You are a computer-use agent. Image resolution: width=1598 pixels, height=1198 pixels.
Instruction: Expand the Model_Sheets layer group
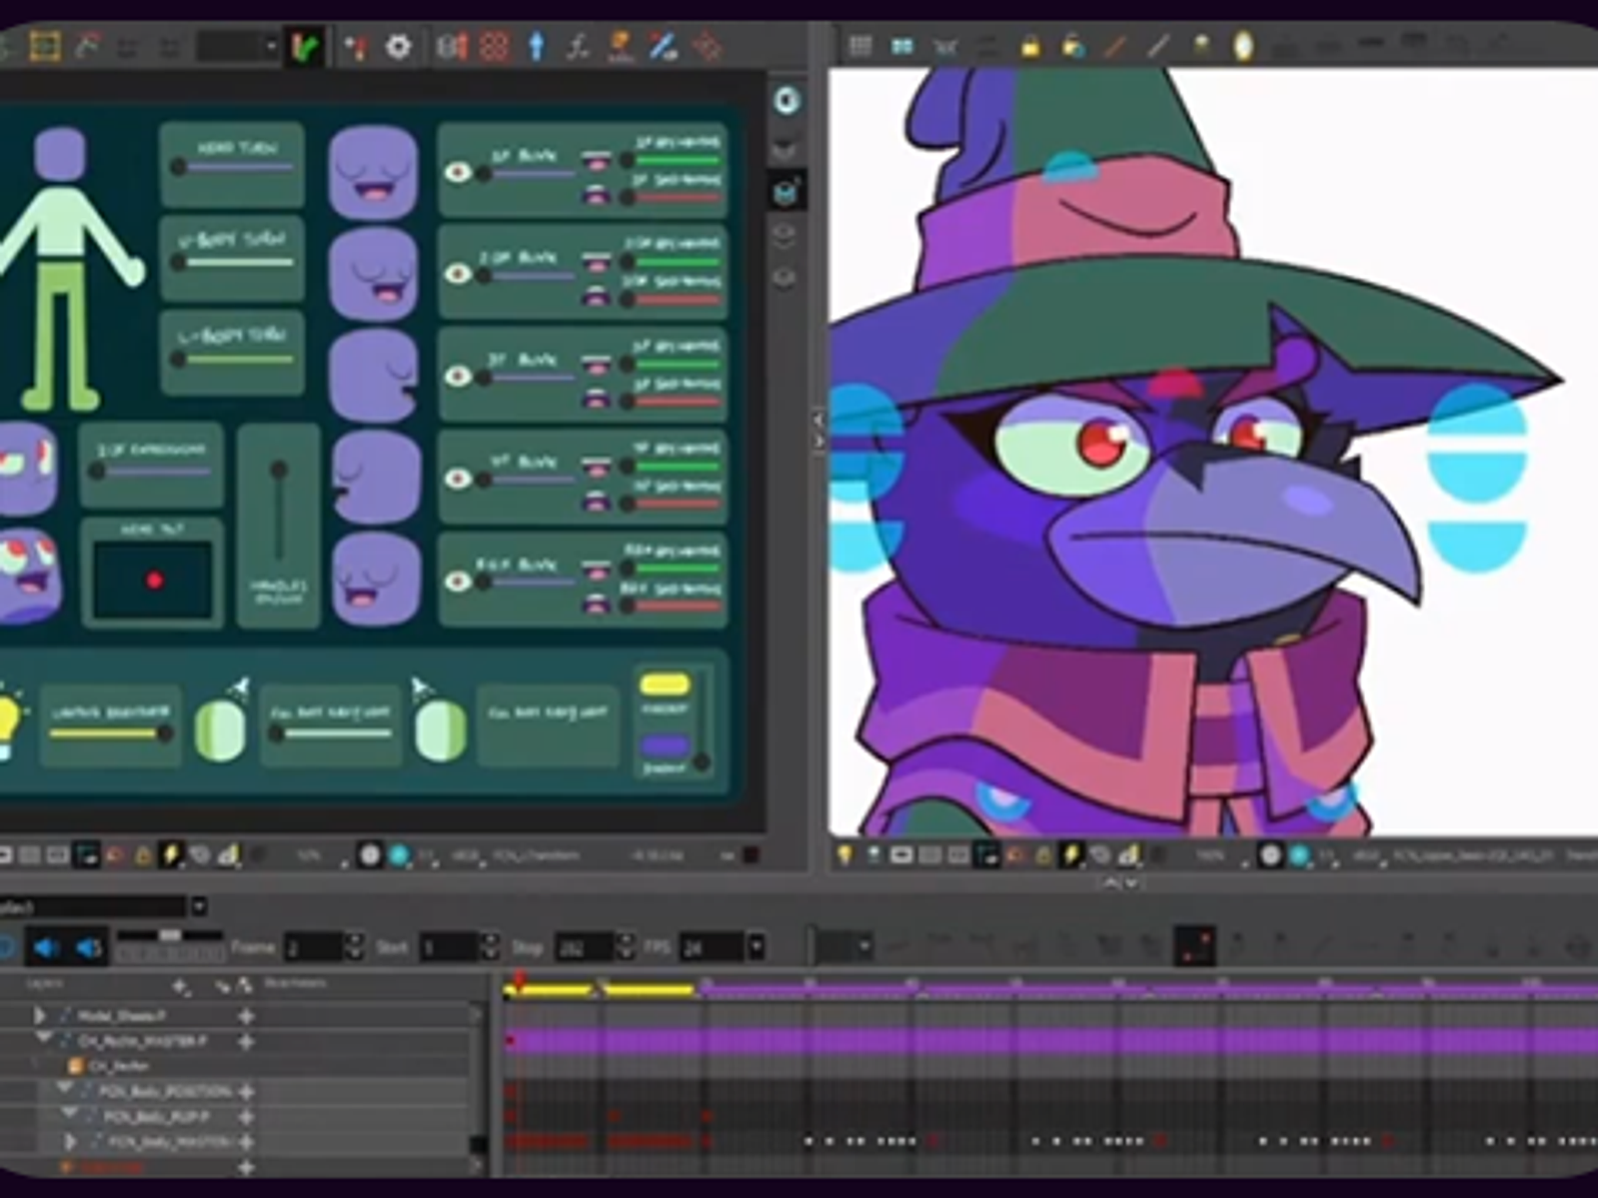tap(40, 1016)
